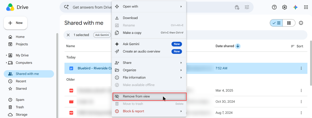Click the PDF icon in Mar 4, 2025 row
This screenshot has width=312, height=118.
(71, 91)
